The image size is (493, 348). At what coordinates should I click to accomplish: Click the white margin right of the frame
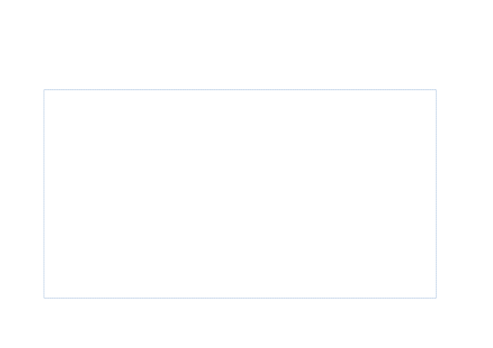[465, 194]
